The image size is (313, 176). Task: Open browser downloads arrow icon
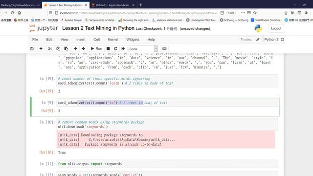tap(286, 13)
